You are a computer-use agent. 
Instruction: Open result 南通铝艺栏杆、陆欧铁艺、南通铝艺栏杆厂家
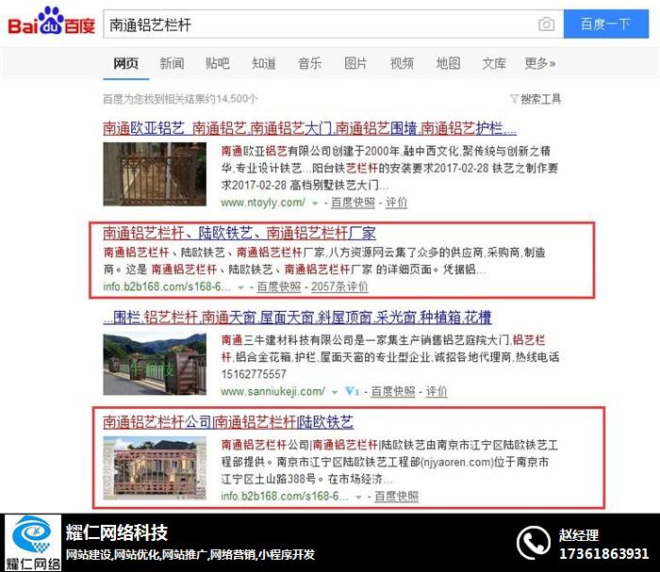pos(239,233)
